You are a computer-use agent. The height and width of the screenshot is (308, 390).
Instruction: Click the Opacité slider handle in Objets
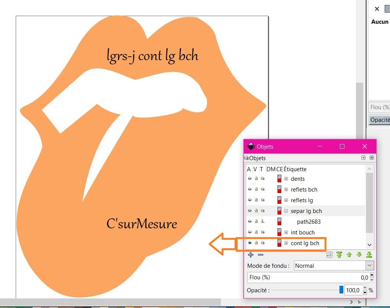click(341, 290)
